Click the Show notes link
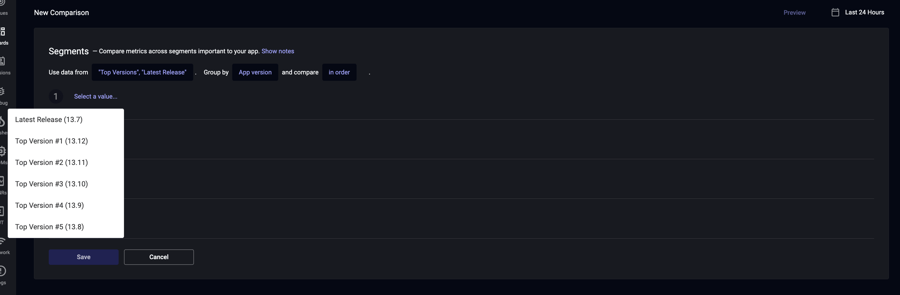Viewport: 900px width, 295px height. (x=278, y=51)
